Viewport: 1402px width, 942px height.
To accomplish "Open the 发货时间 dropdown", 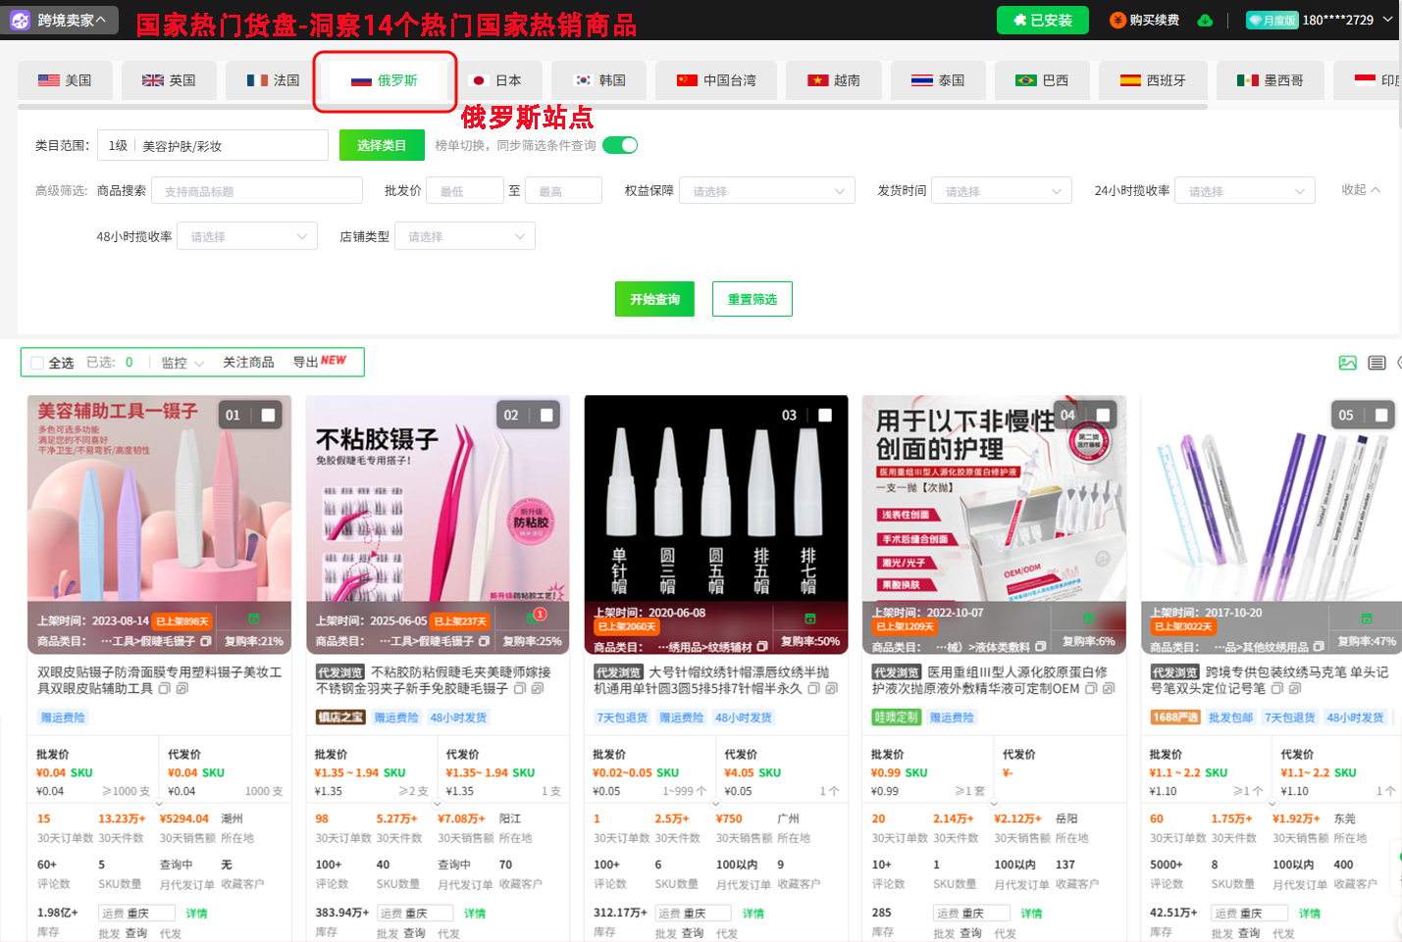I will [x=1001, y=189].
